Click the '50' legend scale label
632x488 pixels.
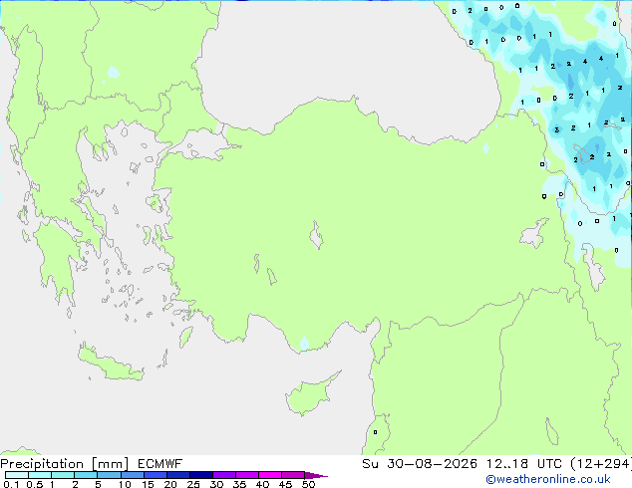point(308,484)
